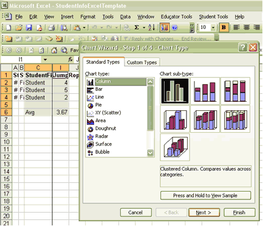Sort ascending with the A-Z icon
Viewport: 263px width, 226px height.
pos(151,27)
